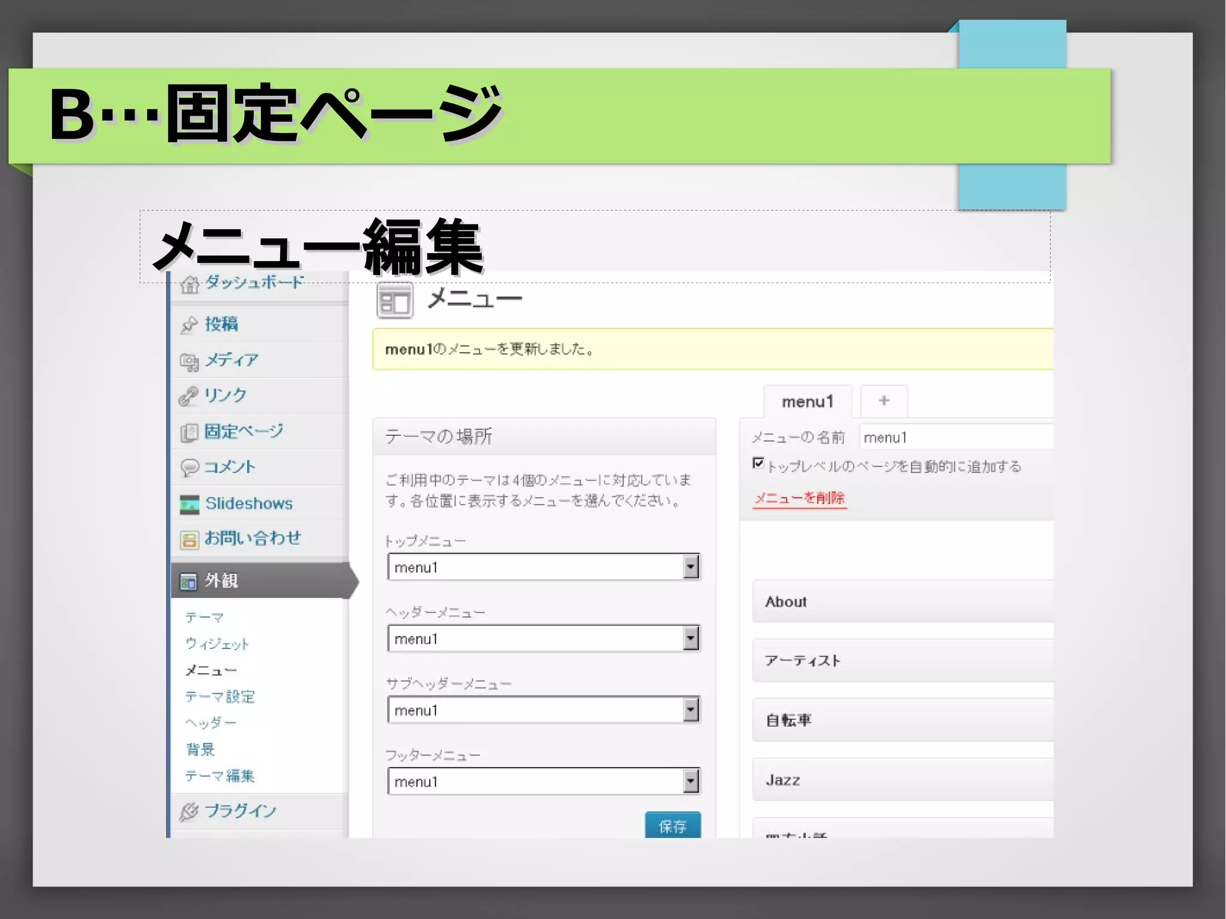The width and height of the screenshot is (1226, 919).
Task: Open the 固定ページ sidebar menu
Action: (244, 431)
